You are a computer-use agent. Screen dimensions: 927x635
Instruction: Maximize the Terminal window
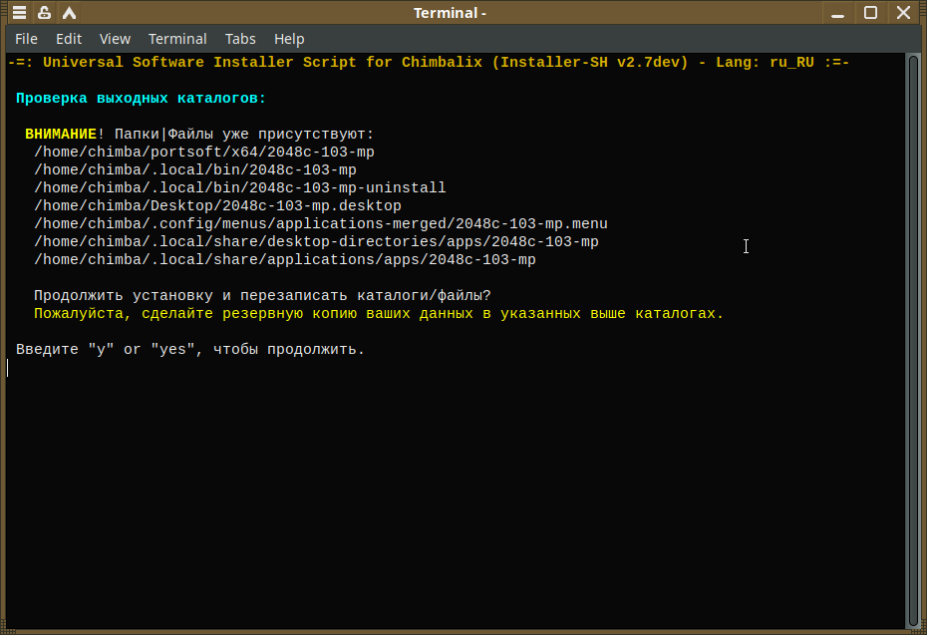click(870, 12)
